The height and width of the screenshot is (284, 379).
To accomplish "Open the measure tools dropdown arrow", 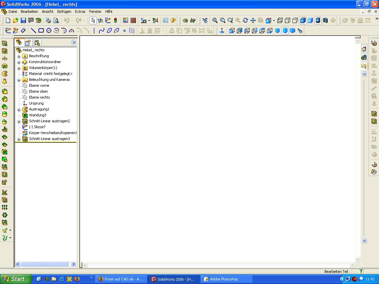I will click(x=149, y=21).
